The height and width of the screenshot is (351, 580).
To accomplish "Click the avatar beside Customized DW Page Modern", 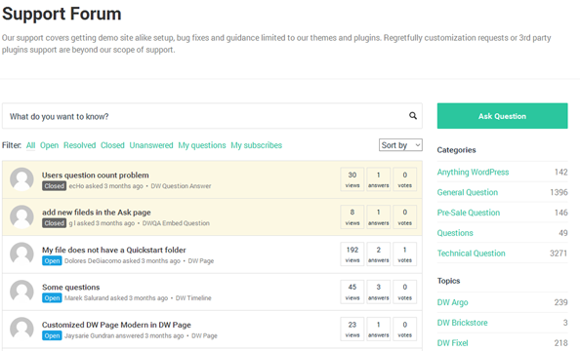I will [21, 329].
